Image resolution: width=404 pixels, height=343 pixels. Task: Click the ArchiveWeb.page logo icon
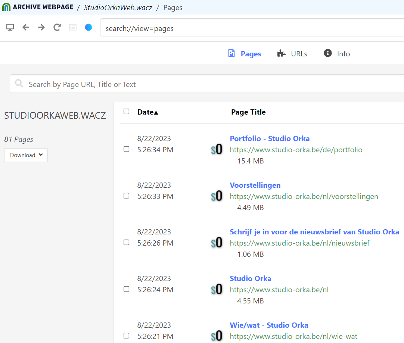coord(6,7)
